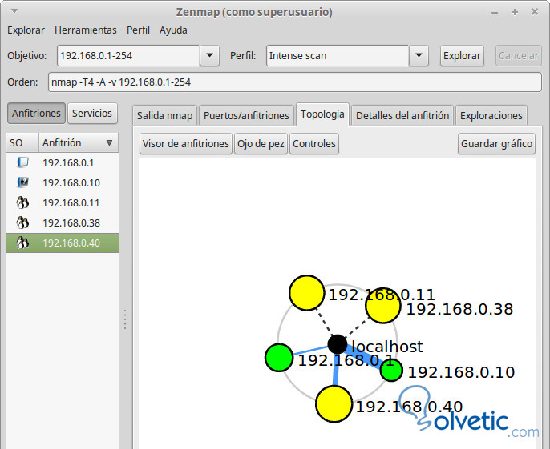This screenshot has width=550, height=449.
Task: Click the Cancelar button
Action: click(x=519, y=56)
